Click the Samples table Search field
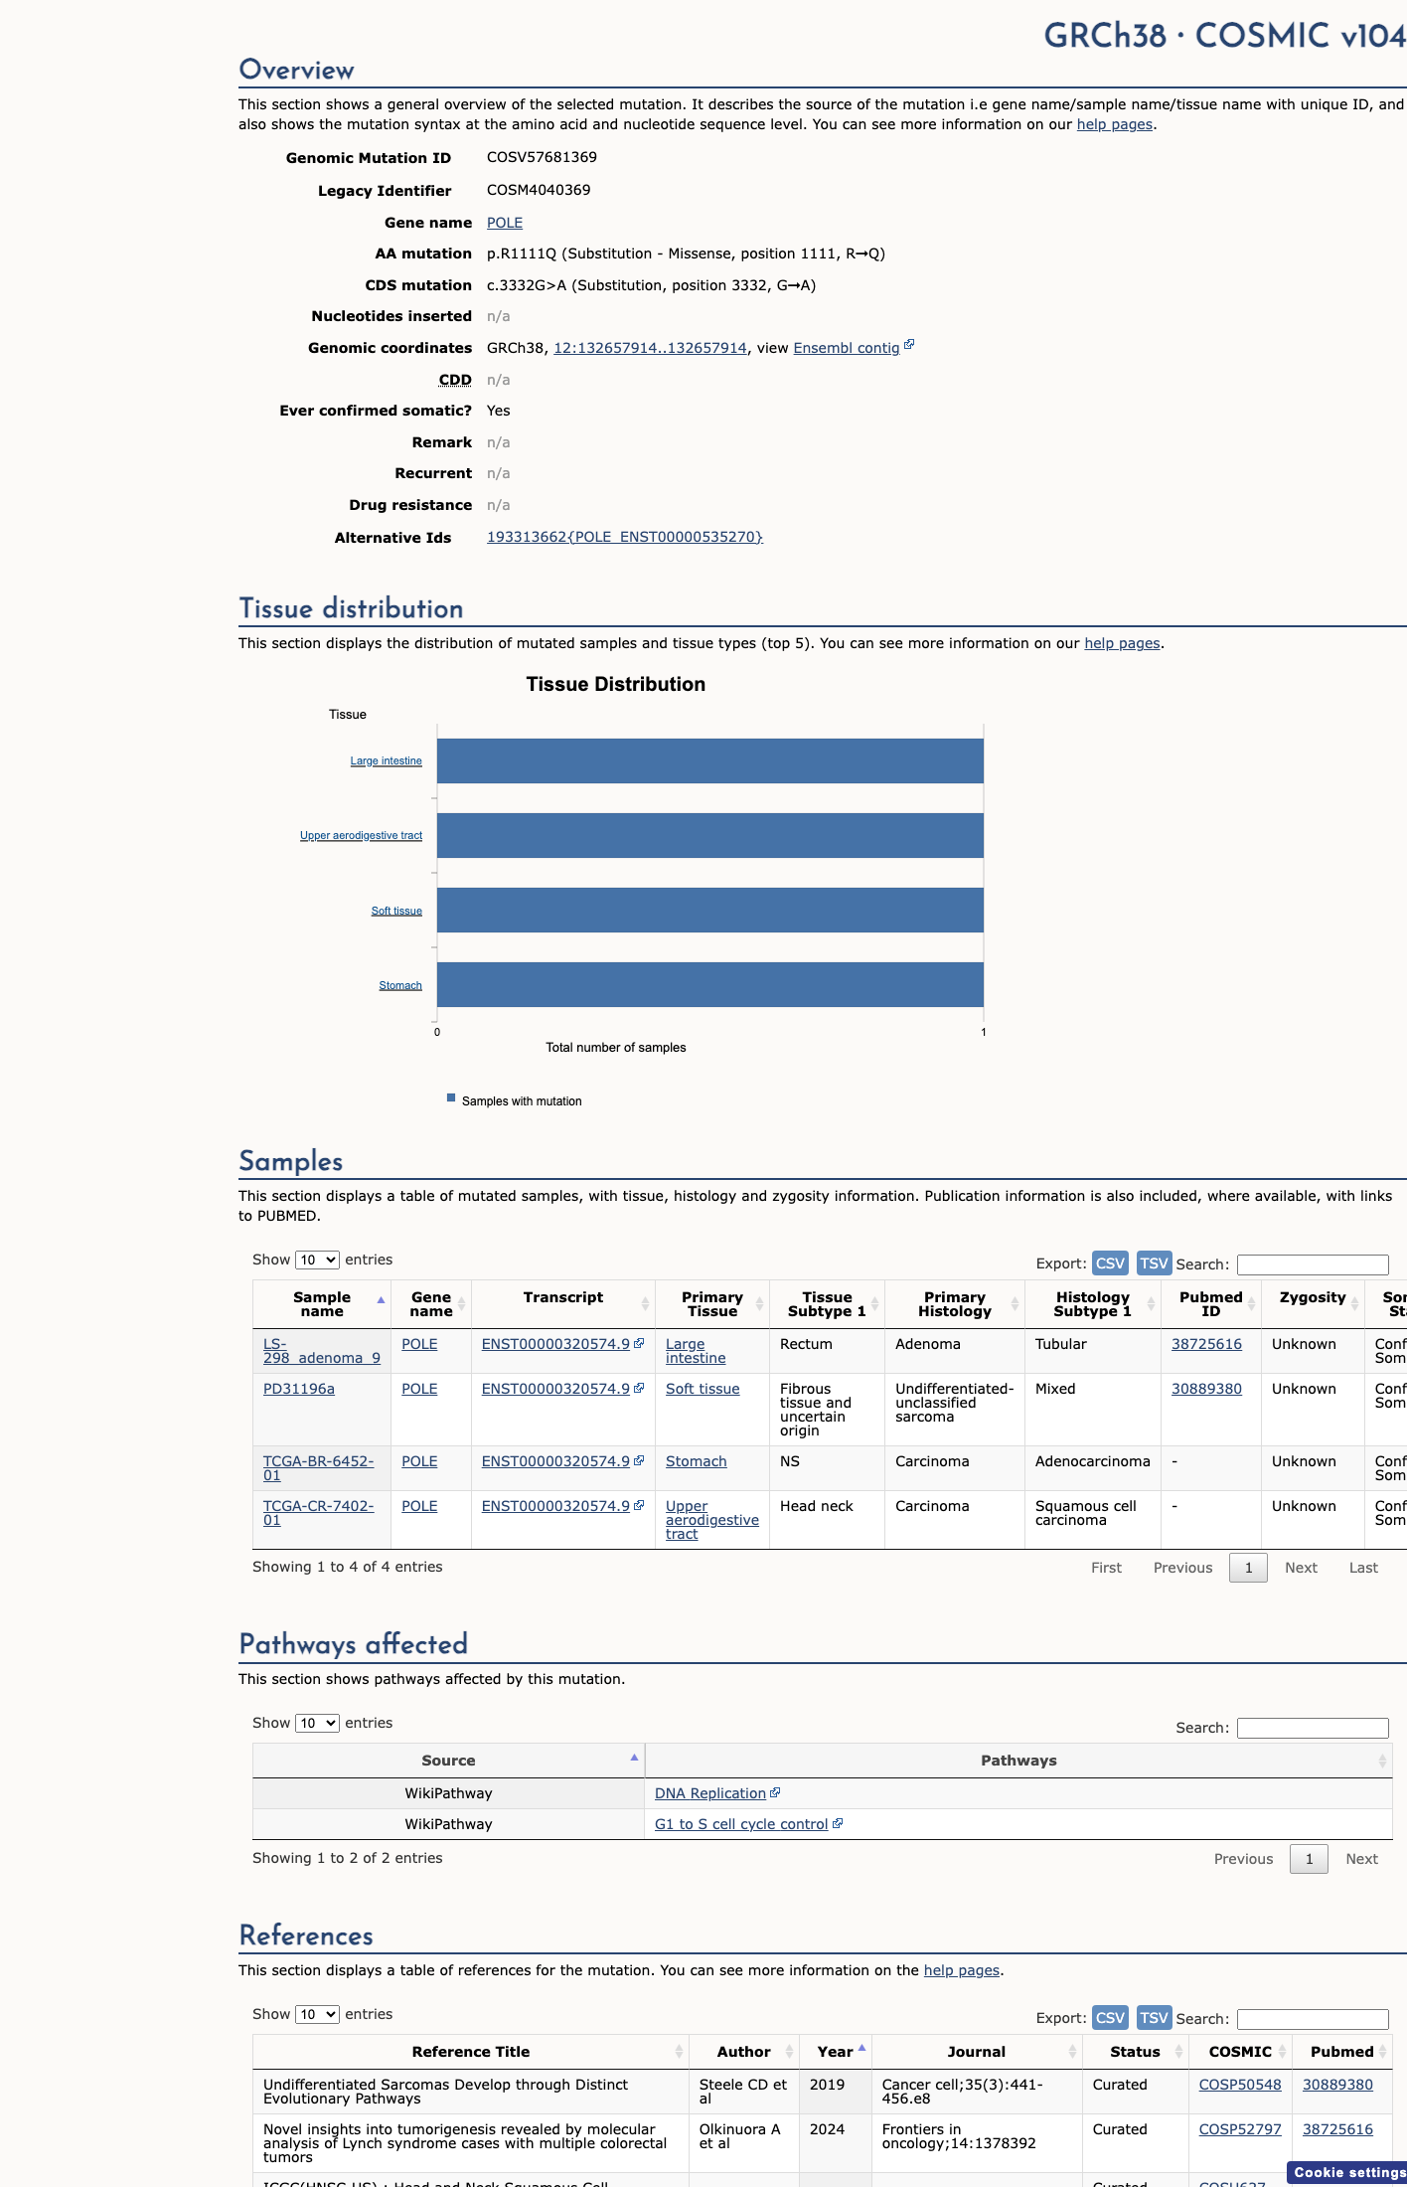1407x2187 pixels. [x=1313, y=1264]
